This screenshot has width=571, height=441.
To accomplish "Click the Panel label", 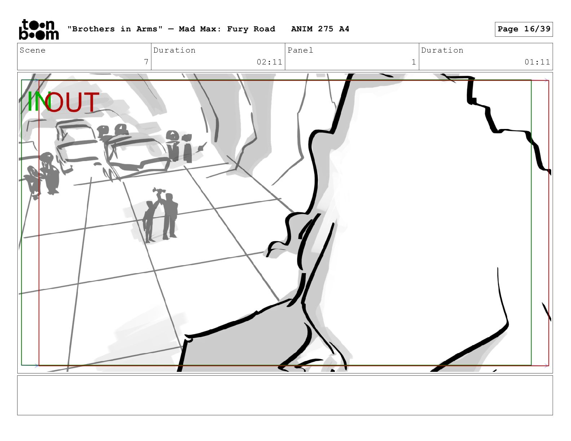I will pyautogui.click(x=300, y=50).
